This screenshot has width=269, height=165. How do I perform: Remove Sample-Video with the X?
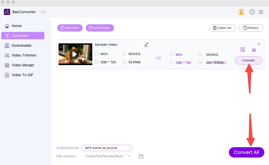pyautogui.click(x=259, y=44)
